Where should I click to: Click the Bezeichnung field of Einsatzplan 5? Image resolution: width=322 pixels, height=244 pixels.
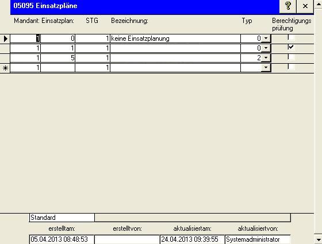(175, 58)
